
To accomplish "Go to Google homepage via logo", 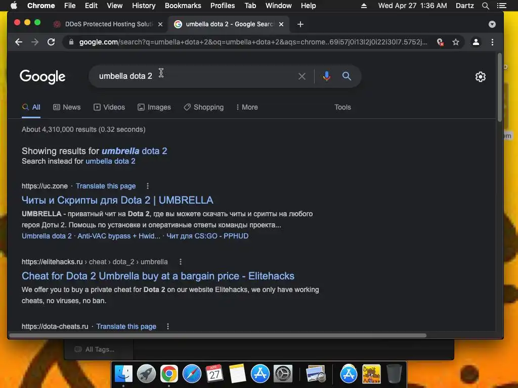I will (x=42, y=77).
